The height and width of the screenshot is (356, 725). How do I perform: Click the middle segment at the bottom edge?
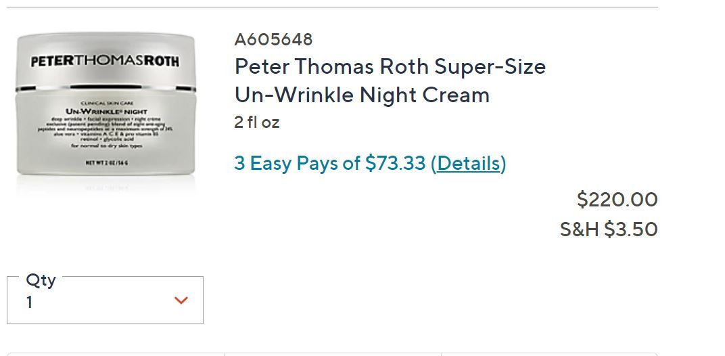(332, 354)
